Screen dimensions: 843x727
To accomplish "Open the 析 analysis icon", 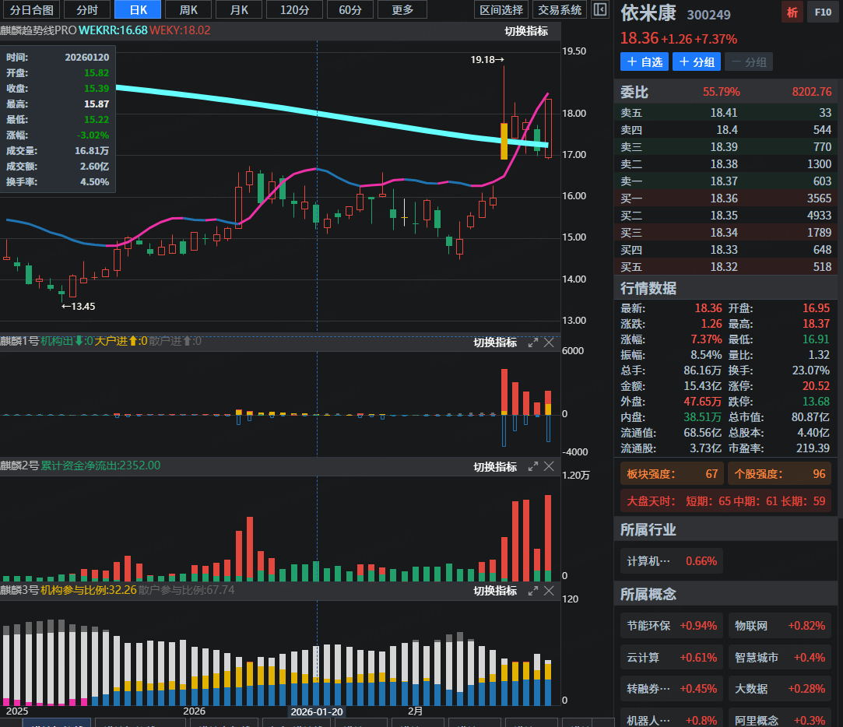I will pyautogui.click(x=792, y=12).
